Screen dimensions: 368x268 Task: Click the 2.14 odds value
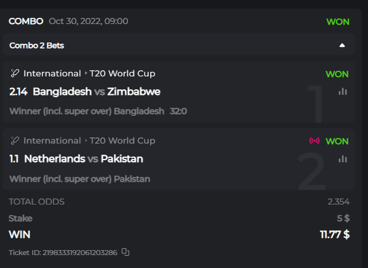[18, 92]
